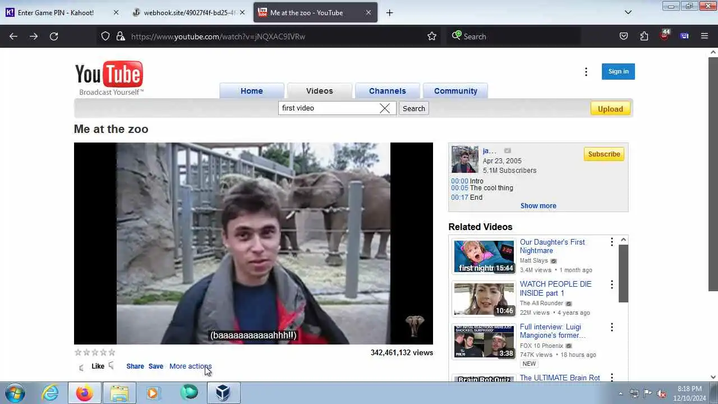718x404 pixels.
Task: Bookmark this page with the star icon
Action: 432,36
